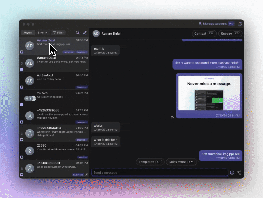Click the compose new message pencil icon
This screenshot has height=198, width=263.
tap(85, 32)
